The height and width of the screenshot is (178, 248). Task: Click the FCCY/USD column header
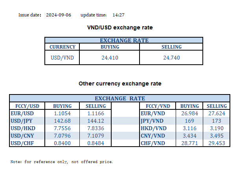click(x=27, y=106)
